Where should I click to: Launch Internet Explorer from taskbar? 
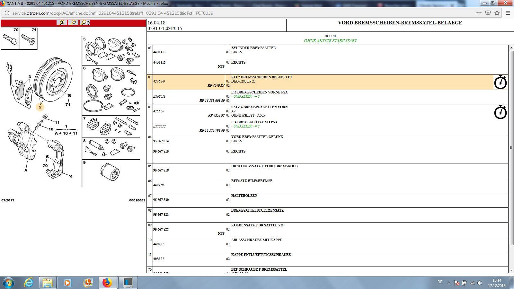point(29,283)
